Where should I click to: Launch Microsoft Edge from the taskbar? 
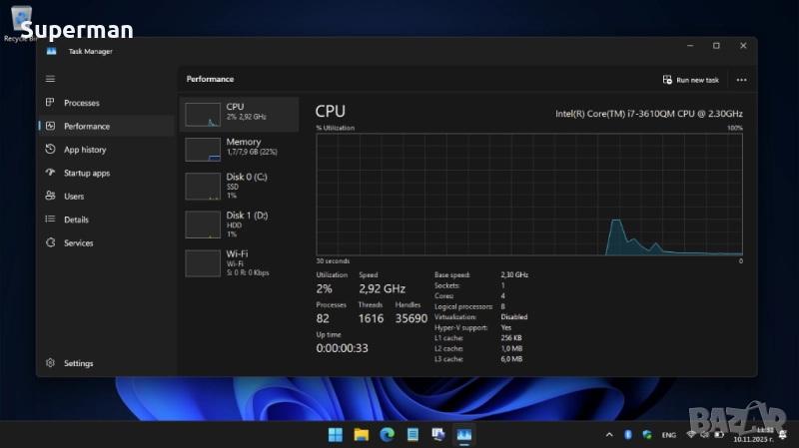(387, 434)
